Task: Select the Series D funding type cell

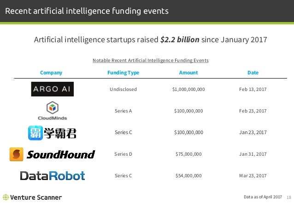Action: click(x=123, y=154)
